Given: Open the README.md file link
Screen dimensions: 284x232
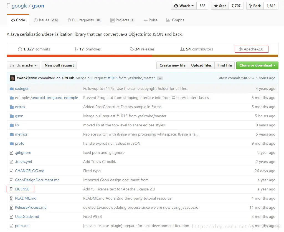Looking at the screenshot, I should (26, 198).
